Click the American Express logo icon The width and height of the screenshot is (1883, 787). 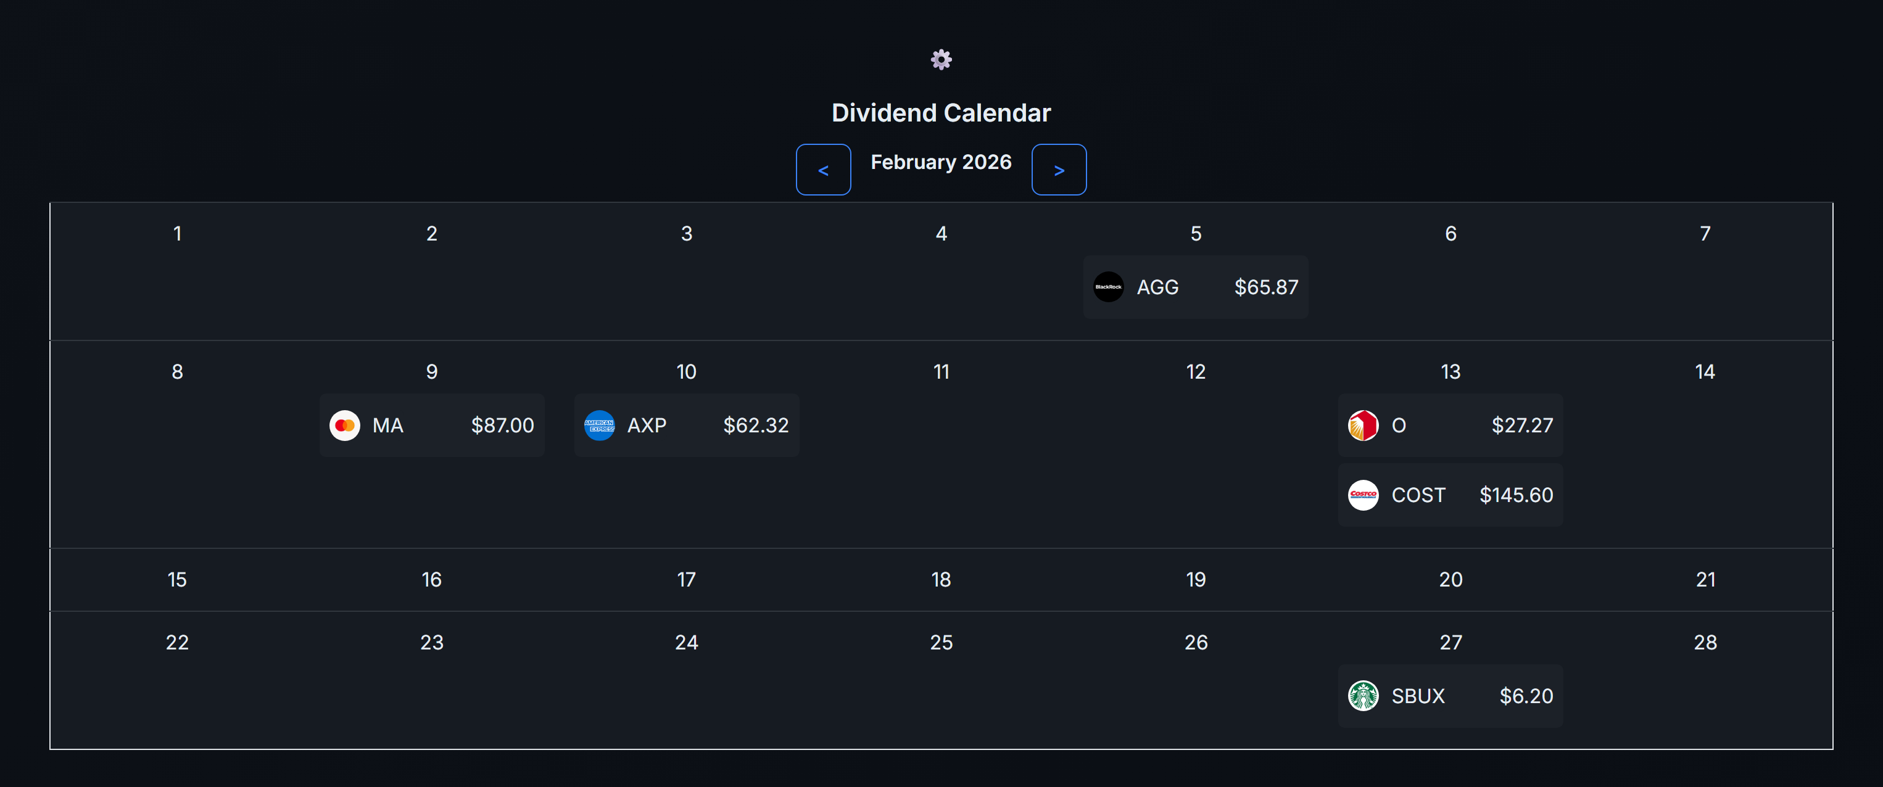[600, 426]
